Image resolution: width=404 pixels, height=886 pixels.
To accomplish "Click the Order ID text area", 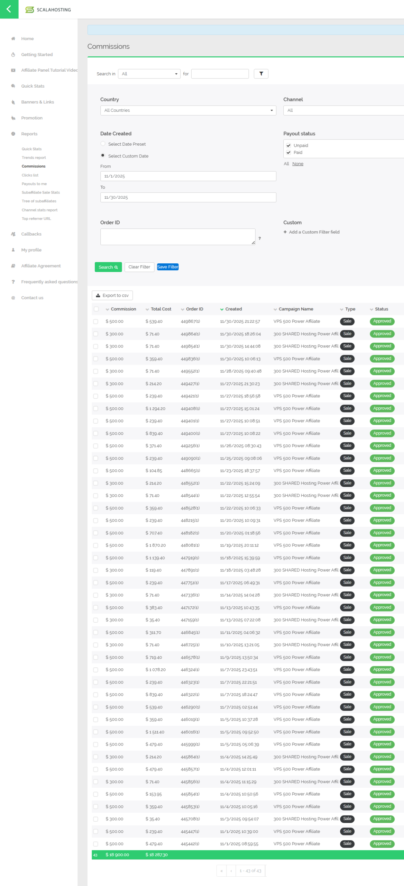I will (x=178, y=237).
